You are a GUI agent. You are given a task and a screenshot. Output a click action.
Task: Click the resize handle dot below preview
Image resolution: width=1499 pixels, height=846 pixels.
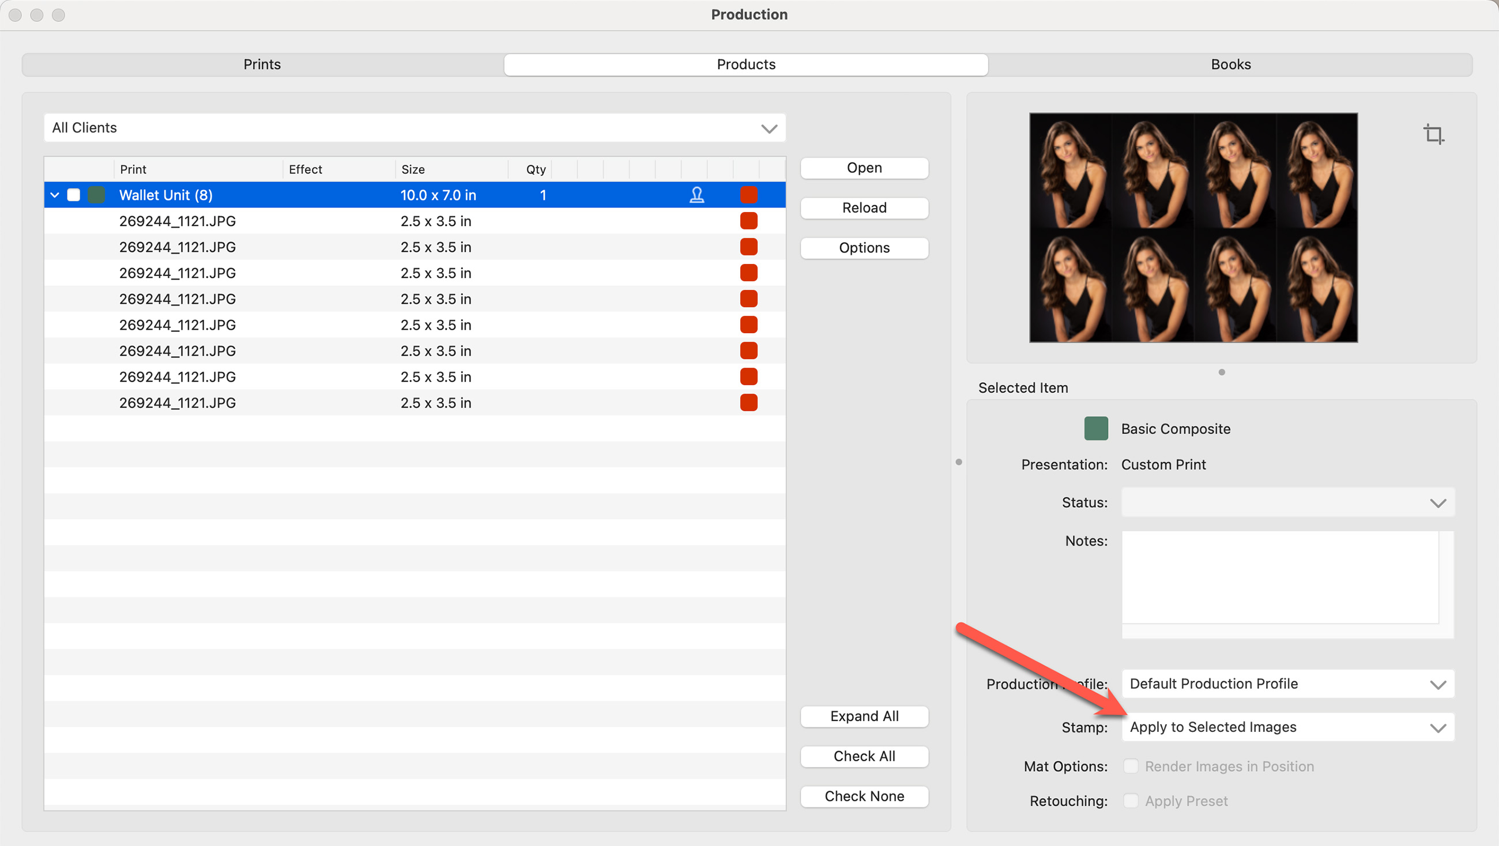(x=1222, y=372)
